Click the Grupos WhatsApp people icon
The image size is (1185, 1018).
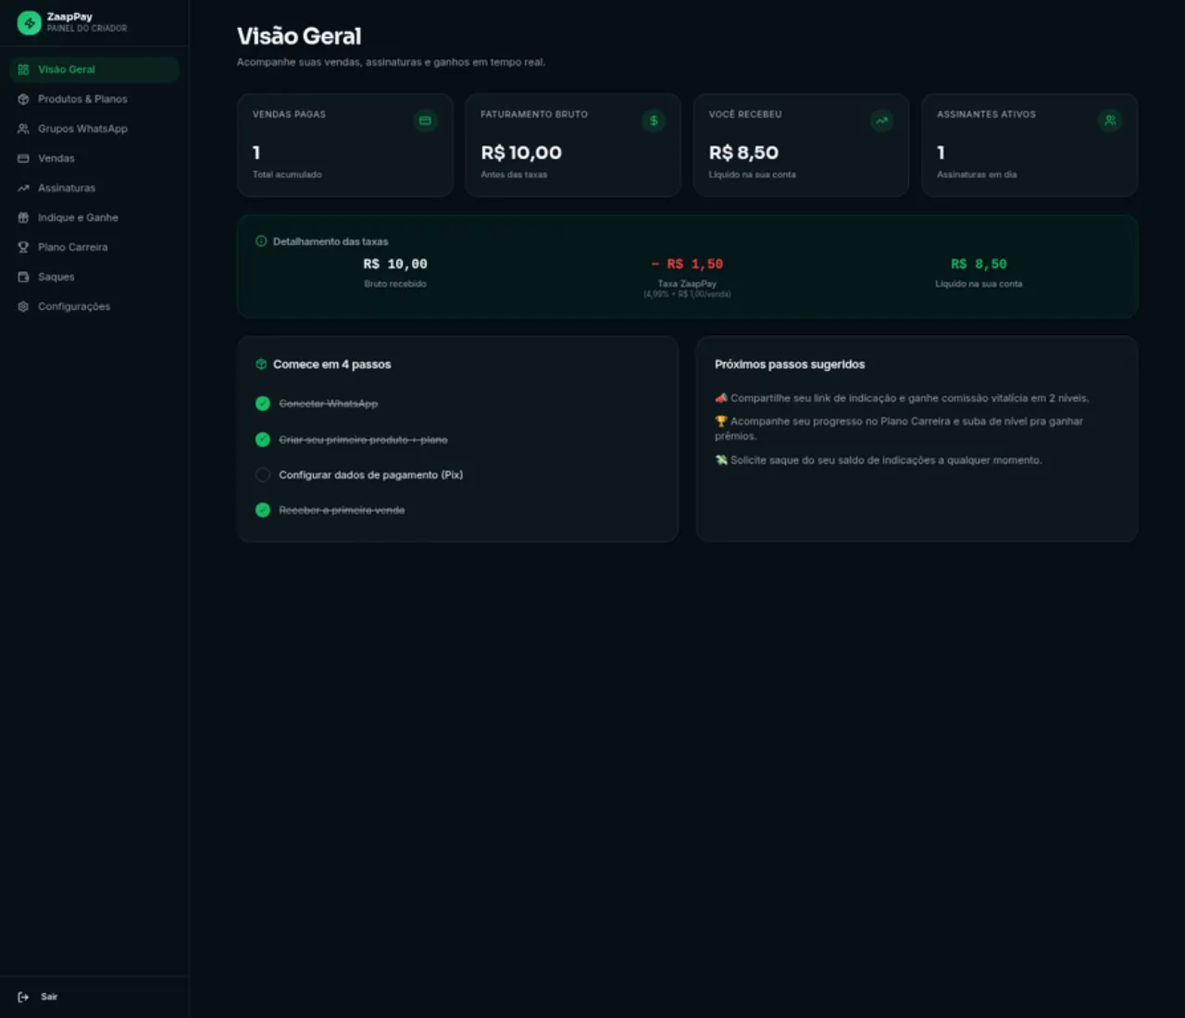(x=23, y=129)
